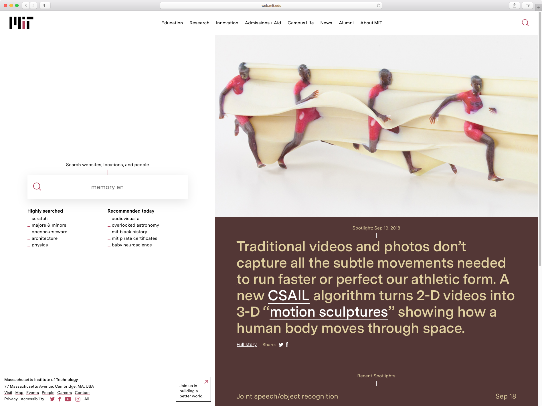Click the 'Join us in building' box

193,389
